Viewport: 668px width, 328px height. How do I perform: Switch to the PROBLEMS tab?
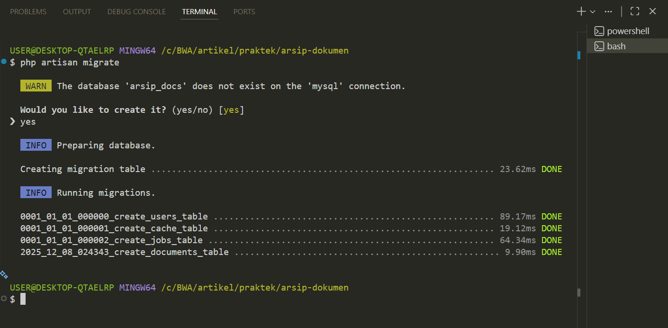point(28,12)
